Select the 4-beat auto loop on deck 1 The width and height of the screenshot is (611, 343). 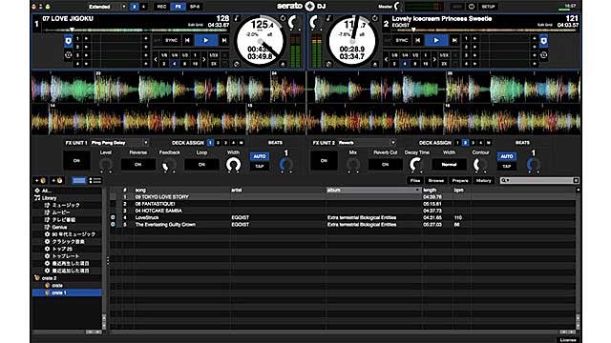click(174, 64)
